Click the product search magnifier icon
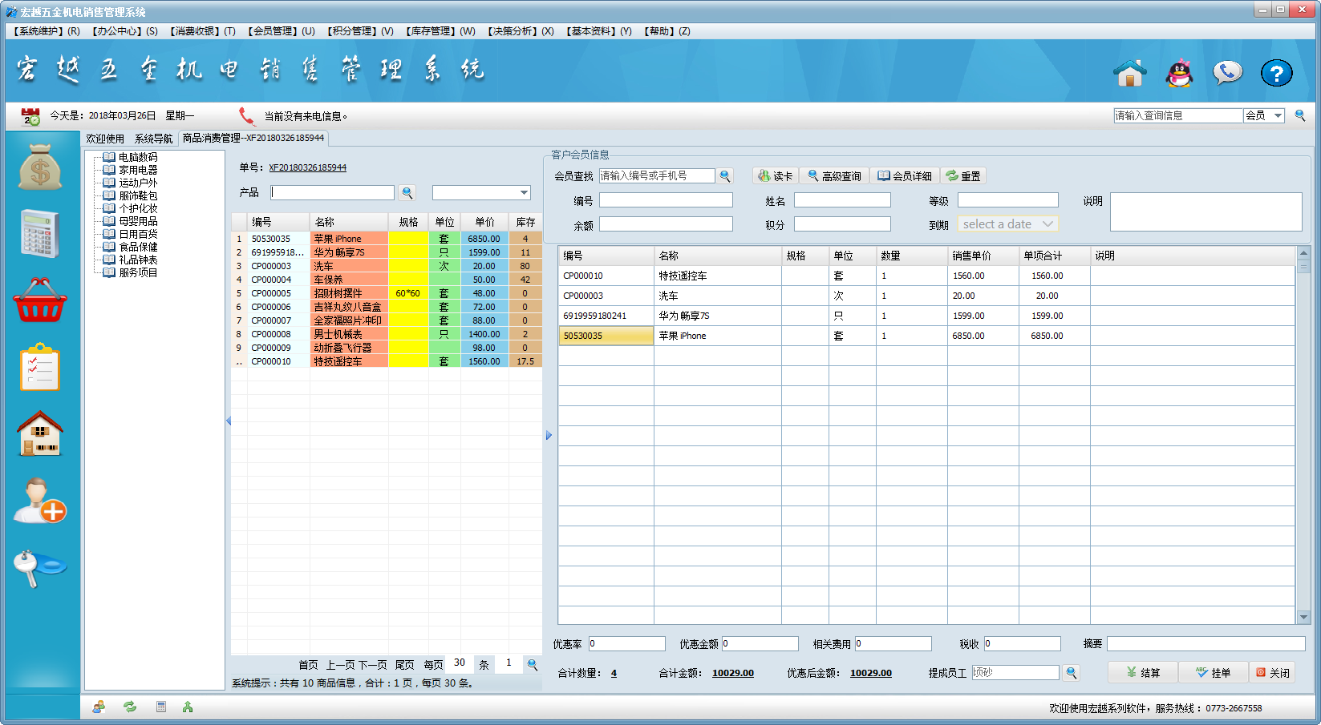This screenshot has height=725, width=1321. [x=407, y=192]
